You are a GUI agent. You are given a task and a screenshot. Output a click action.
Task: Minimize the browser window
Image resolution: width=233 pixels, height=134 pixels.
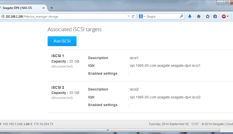coord(220,3)
